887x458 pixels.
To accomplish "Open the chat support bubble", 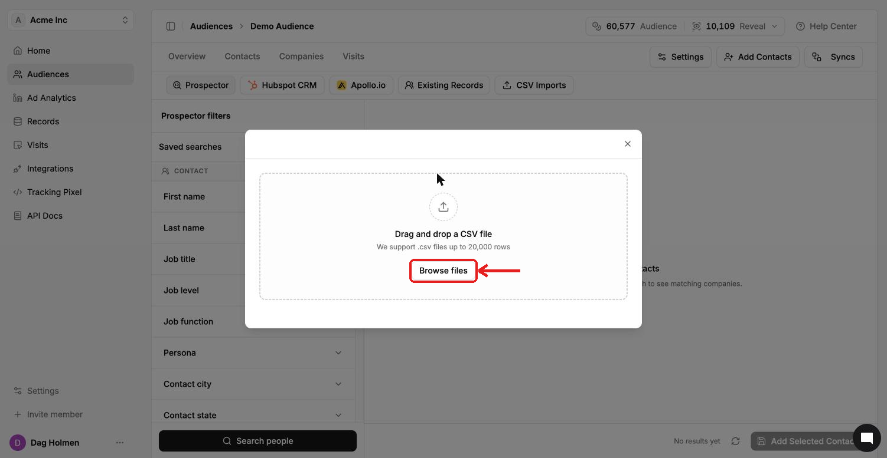I will 866,437.
